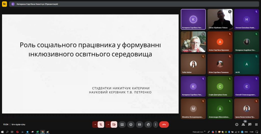Image resolution: width=261 pixels, height=134 pixels.
Task: Raise hand in the meeting
Action: pos(148,125)
